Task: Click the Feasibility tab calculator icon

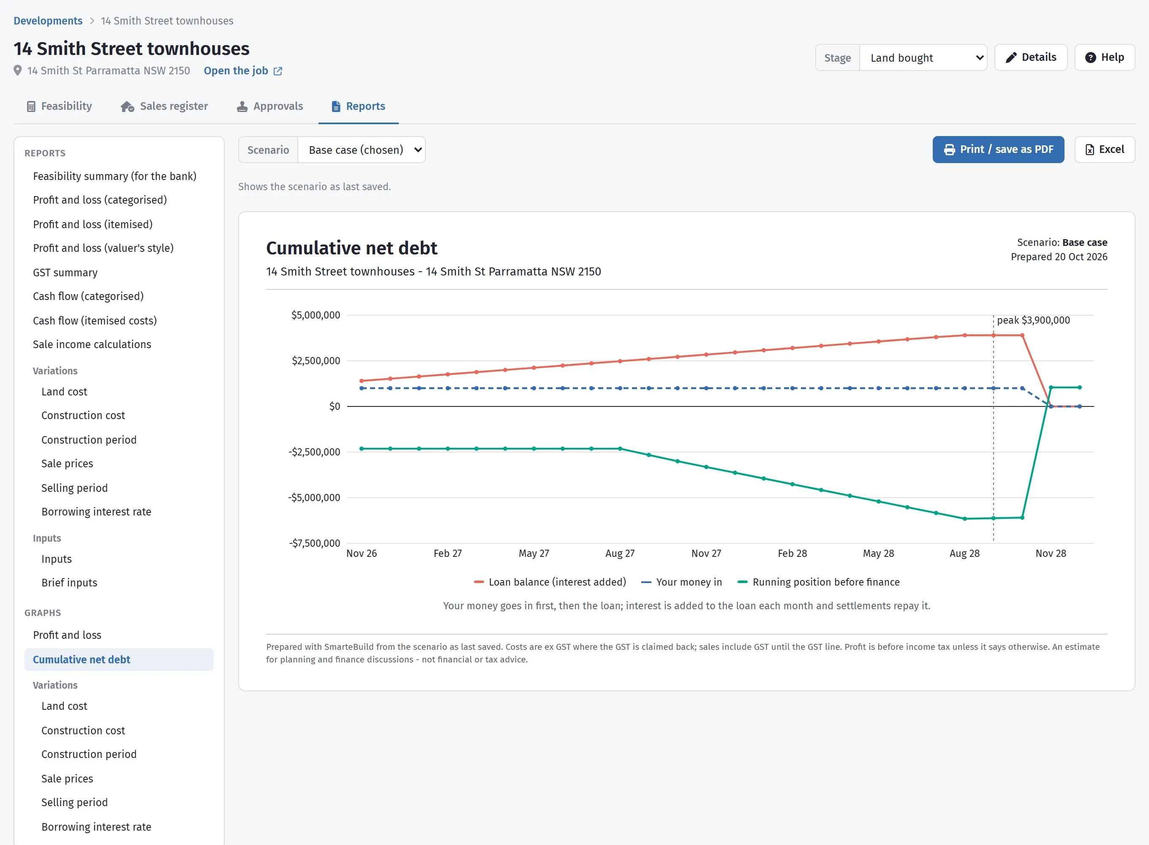Action: (x=31, y=106)
